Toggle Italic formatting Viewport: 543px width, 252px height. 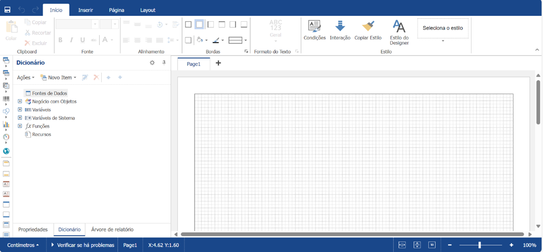pyautogui.click(x=71, y=40)
